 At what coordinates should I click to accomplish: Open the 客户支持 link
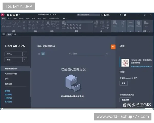[8, 102]
